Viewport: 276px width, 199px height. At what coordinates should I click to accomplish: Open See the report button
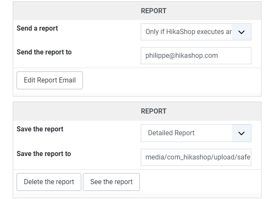pyautogui.click(x=111, y=182)
